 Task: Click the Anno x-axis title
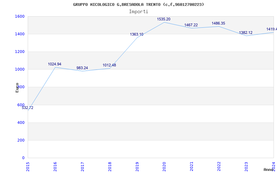tap(268, 170)
